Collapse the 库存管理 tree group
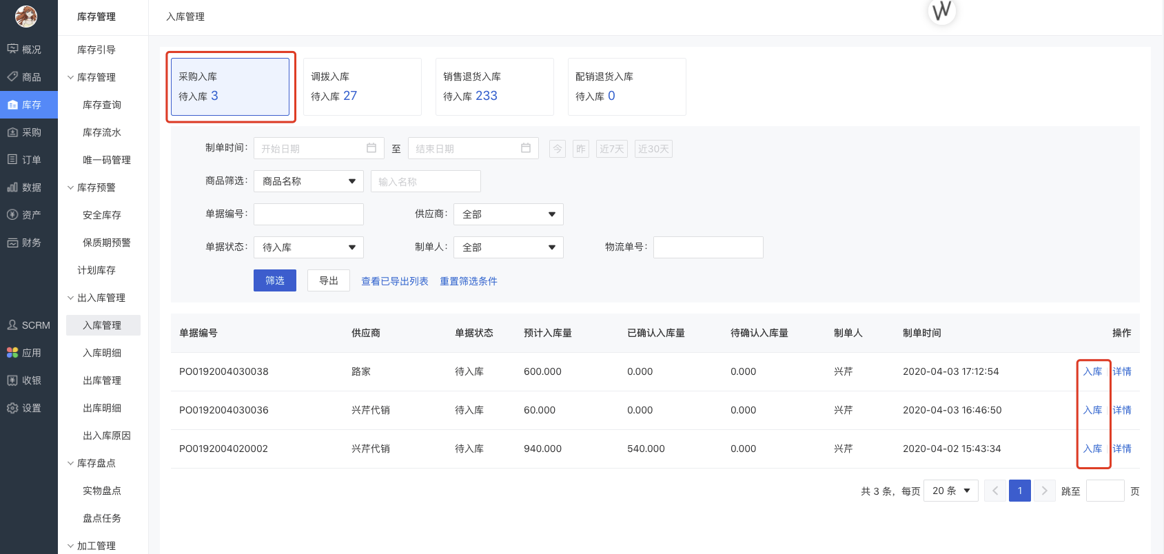The height and width of the screenshot is (554, 1164). (x=70, y=77)
